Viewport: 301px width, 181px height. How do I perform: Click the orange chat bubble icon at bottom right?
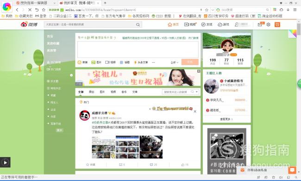point(292,170)
